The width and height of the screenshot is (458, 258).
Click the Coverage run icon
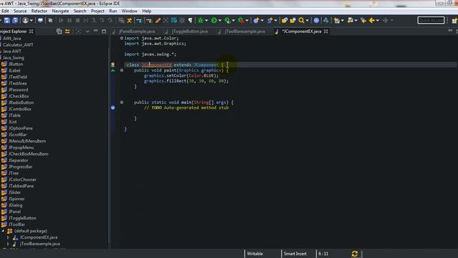coord(228,20)
